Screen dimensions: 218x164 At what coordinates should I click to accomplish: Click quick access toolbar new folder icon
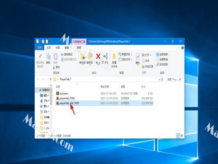[x=47, y=42]
